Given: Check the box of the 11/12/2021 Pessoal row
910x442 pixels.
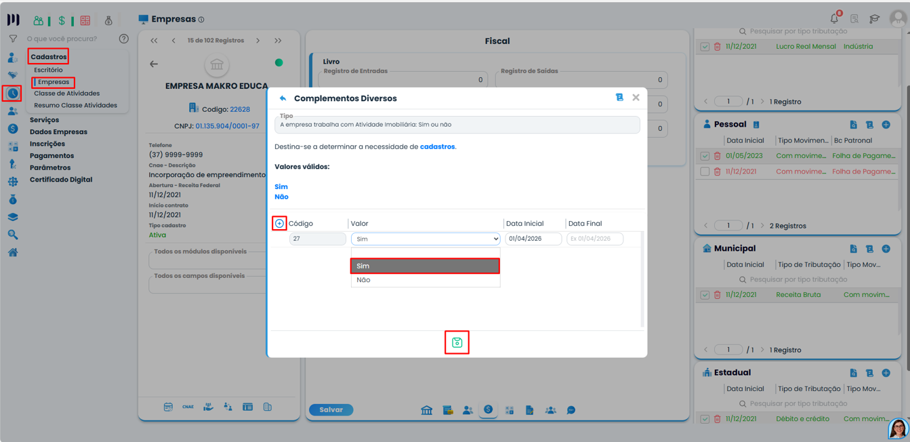Looking at the screenshot, I should [705, 172].
